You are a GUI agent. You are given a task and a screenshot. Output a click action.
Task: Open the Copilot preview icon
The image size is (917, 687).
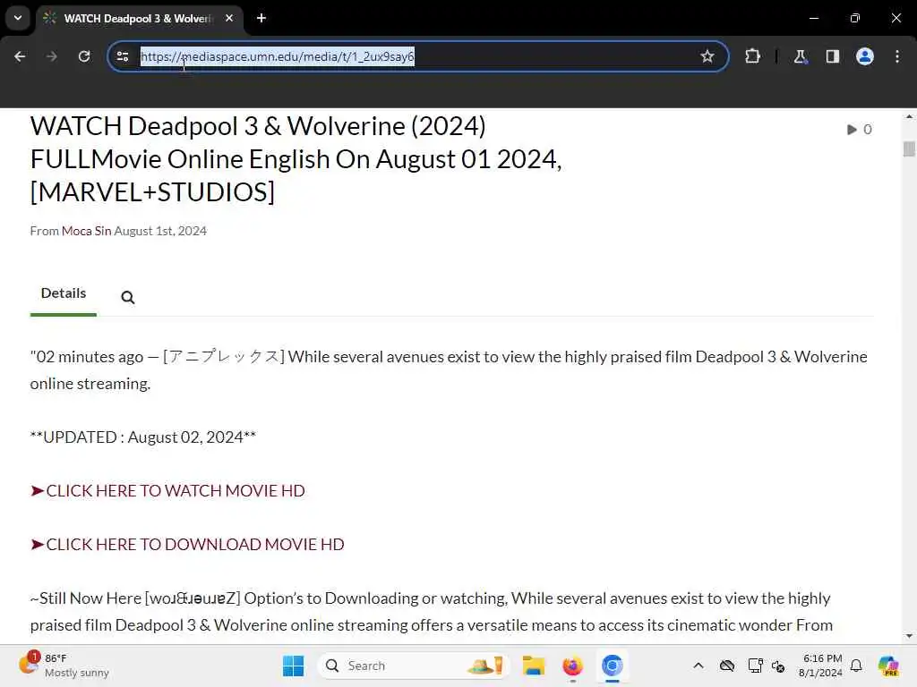click(887, 666)
